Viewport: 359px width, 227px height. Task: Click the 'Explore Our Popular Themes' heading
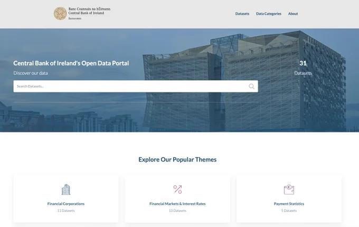tap(177, 159)
